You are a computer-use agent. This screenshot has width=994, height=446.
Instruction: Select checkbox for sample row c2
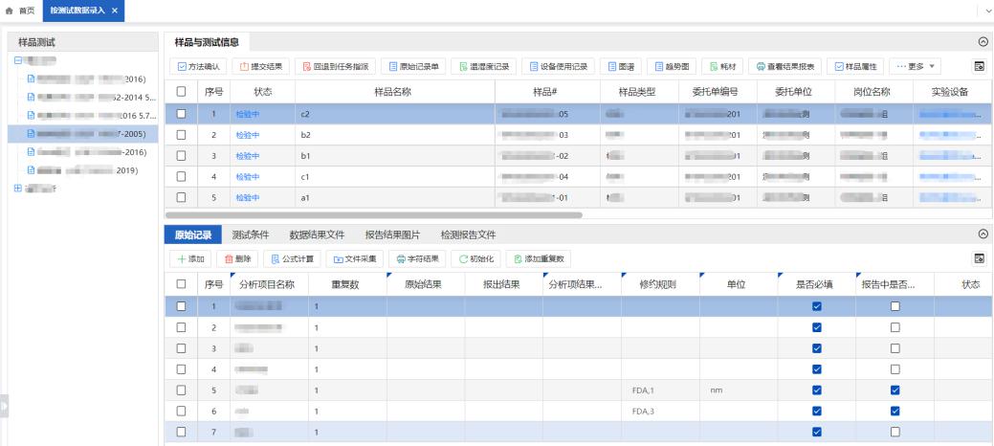click(181, 114)
